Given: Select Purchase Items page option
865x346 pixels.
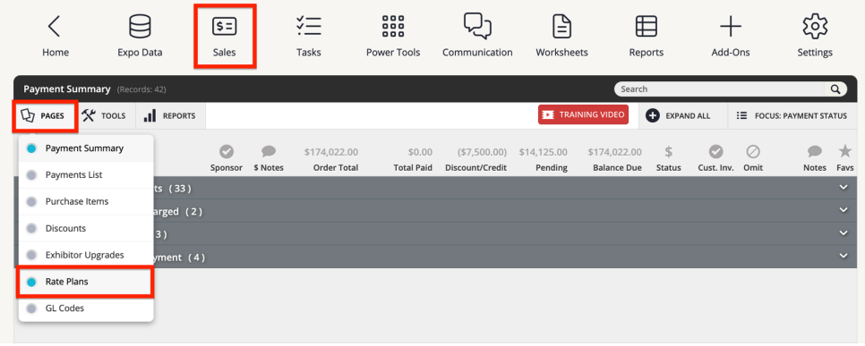Looking at the screenshot, I should pos(86,202).
